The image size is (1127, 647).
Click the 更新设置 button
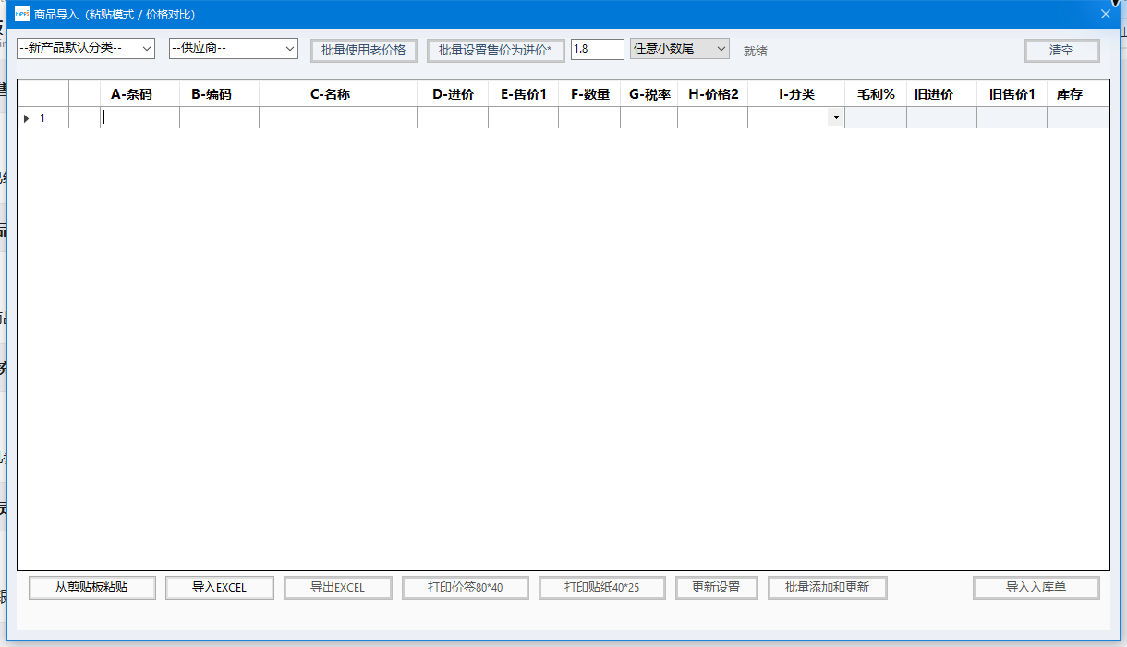click(717, 588)
